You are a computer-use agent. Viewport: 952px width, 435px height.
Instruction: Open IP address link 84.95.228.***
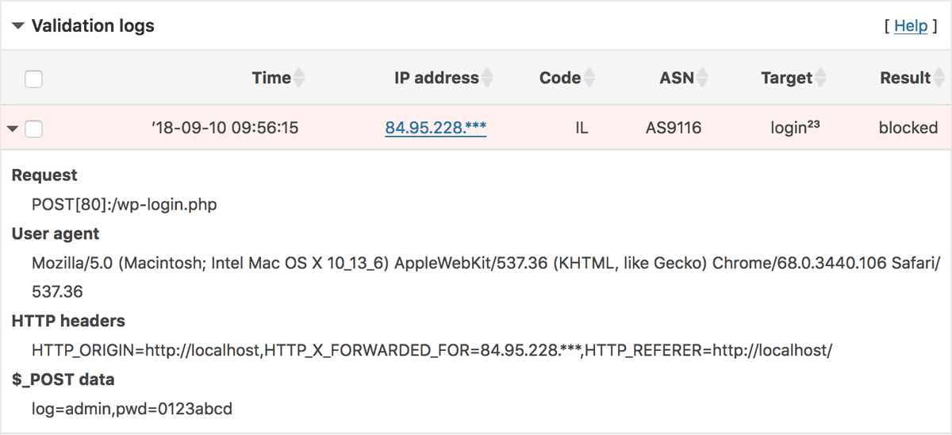436,128
